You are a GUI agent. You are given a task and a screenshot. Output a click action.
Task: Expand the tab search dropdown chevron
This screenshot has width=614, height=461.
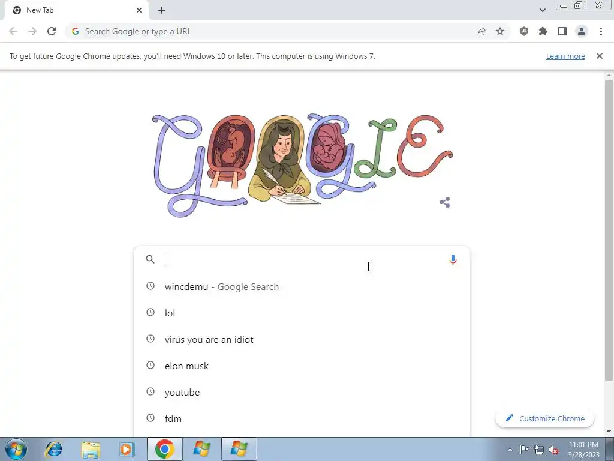tap(542, 10)
